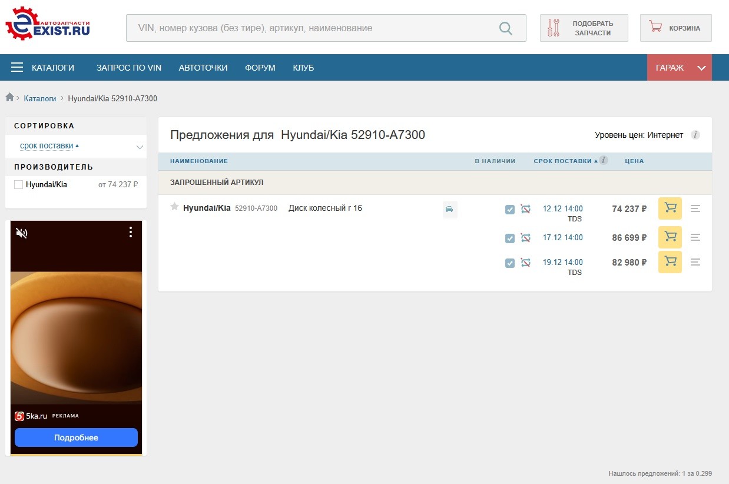This screenshot has height=484, width=729.
Task: Go to the ФОРУМ section
Action: tap(260, 68)
